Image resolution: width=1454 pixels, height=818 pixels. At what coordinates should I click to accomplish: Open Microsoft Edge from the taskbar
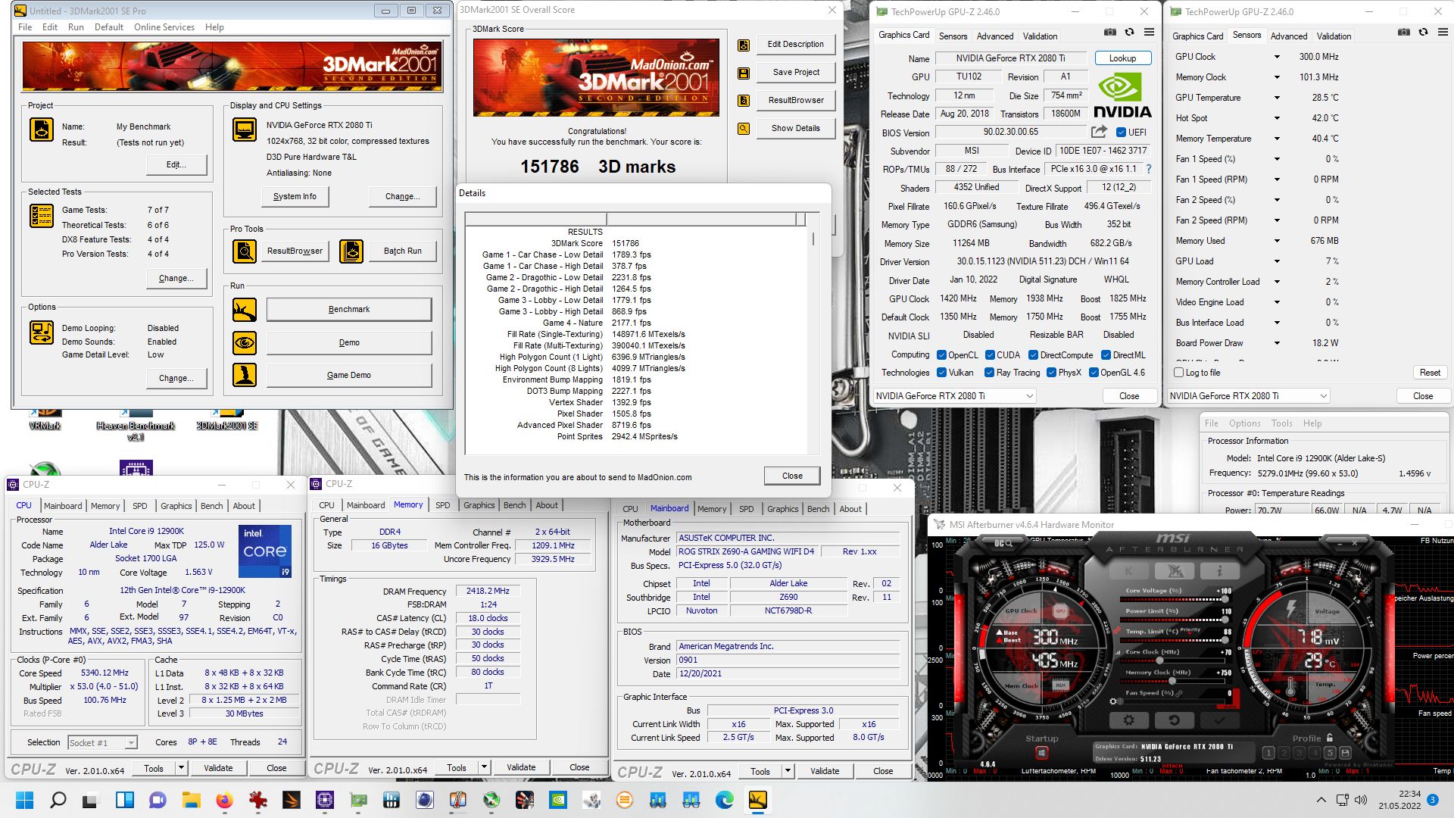point(725,800)
